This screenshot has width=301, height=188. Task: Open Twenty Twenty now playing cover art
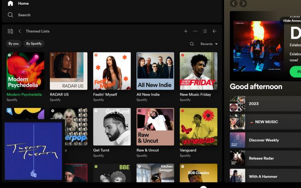(x=34, y=151)
